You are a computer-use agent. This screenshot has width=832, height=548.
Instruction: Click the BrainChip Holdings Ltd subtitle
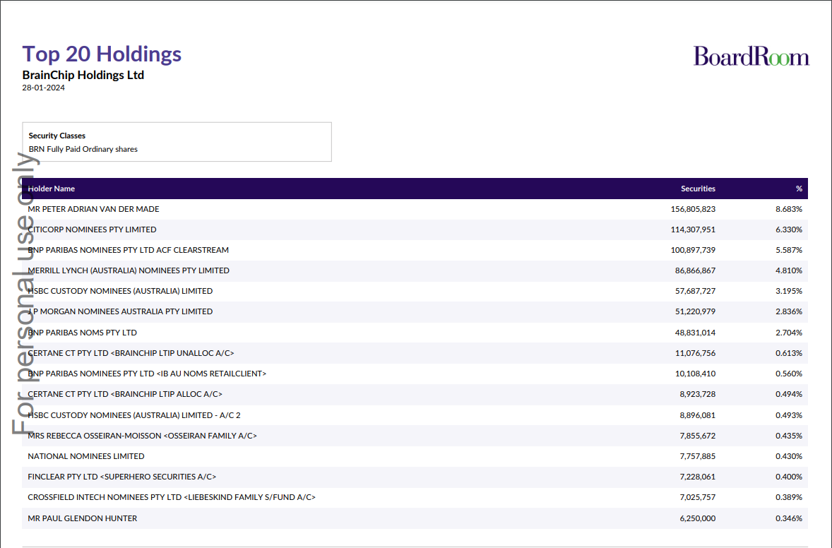coord(83,75)
